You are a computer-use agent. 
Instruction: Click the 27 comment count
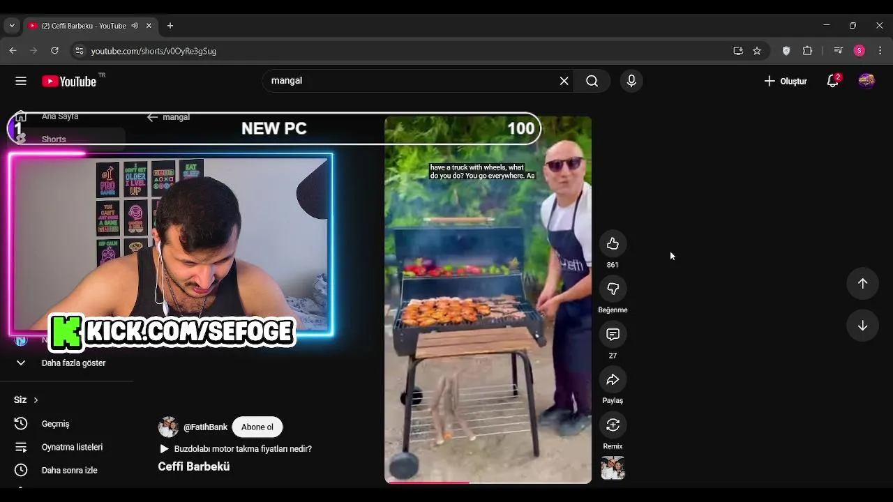coord(613,356)
